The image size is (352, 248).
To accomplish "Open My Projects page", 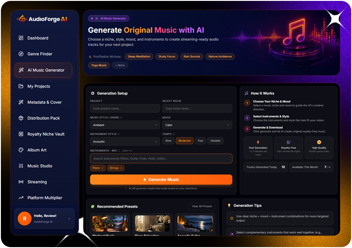I will (x=38, y=86).
